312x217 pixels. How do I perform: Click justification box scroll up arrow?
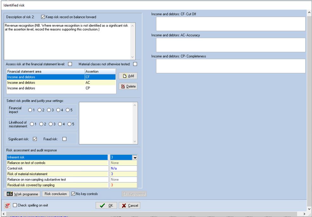[135, 105]
